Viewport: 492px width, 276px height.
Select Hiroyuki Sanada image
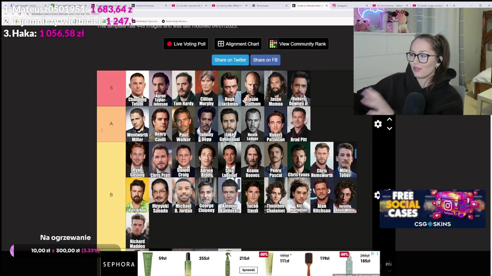pos(160,195)
